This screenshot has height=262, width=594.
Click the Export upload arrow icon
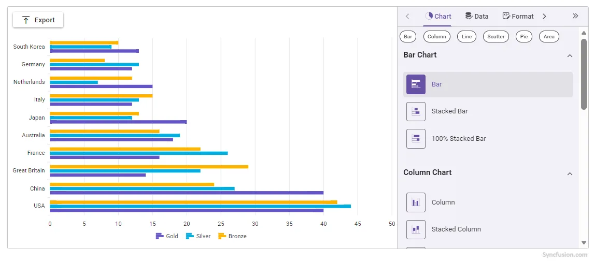pyautogui.click(x=26, y=20)
